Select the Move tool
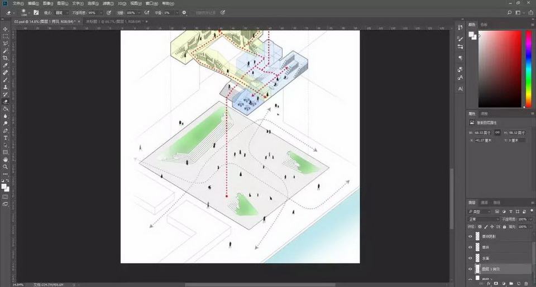This screenshot has height=287, width=536. (x=6, y=29)
